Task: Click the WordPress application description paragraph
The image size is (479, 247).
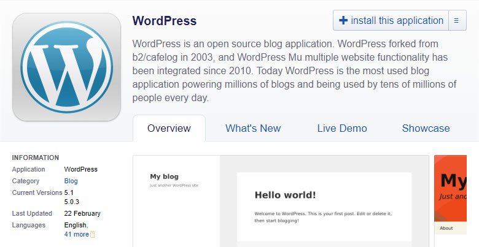Action: [295, 70]
